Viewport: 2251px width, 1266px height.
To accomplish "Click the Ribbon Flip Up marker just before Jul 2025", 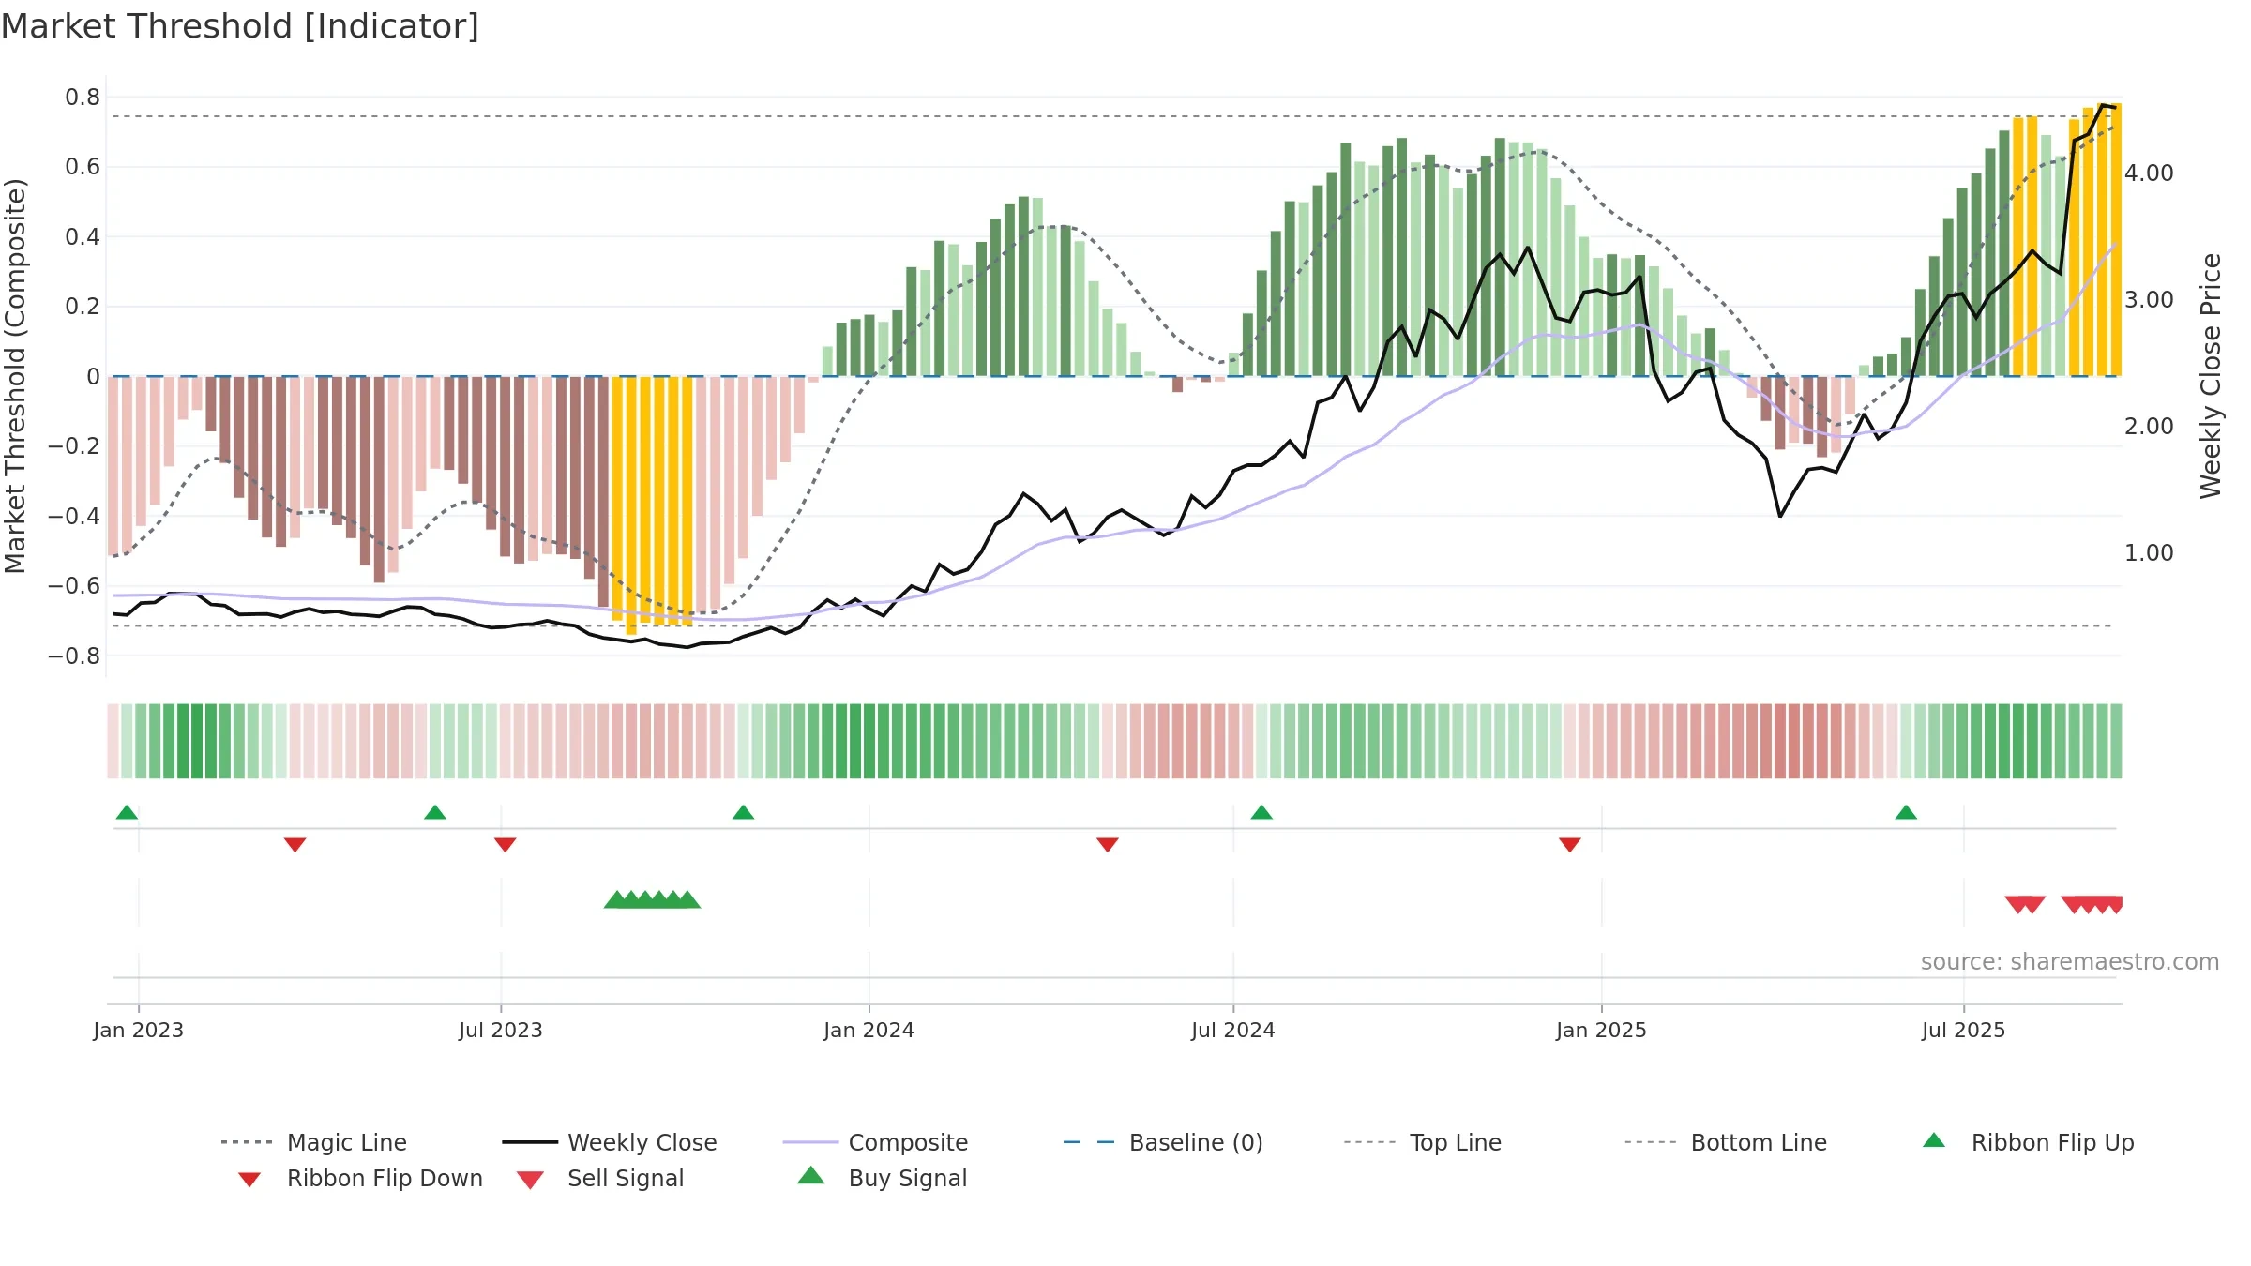I will [1906, 812].
